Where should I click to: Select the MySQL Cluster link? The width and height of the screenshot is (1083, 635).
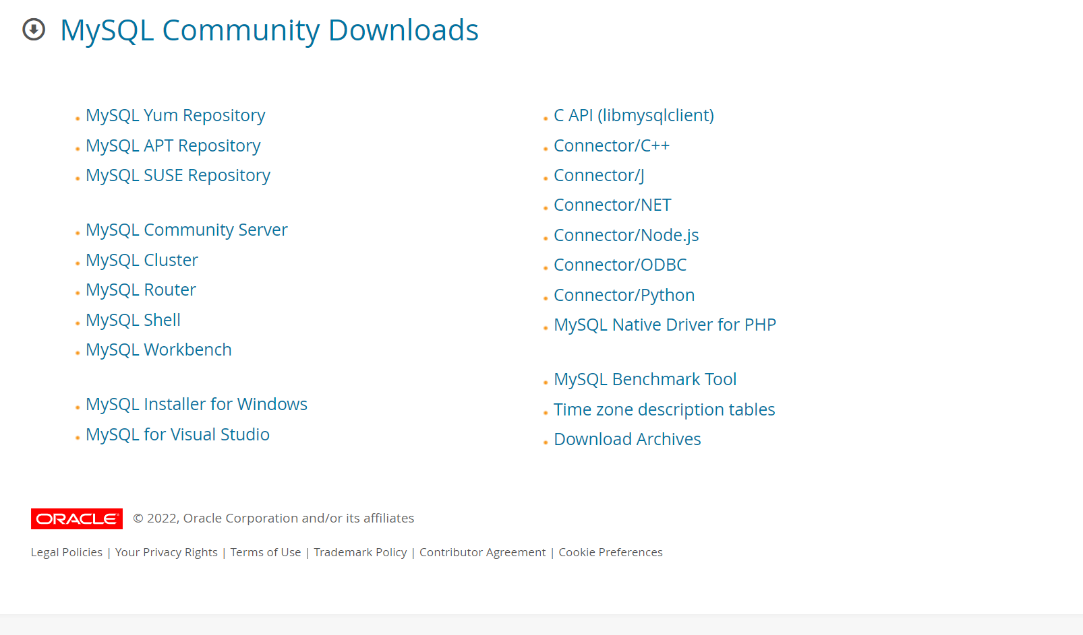[x=142, y=260]
